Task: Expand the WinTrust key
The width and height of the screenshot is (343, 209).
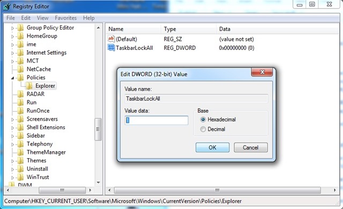Action: (12, 178)
